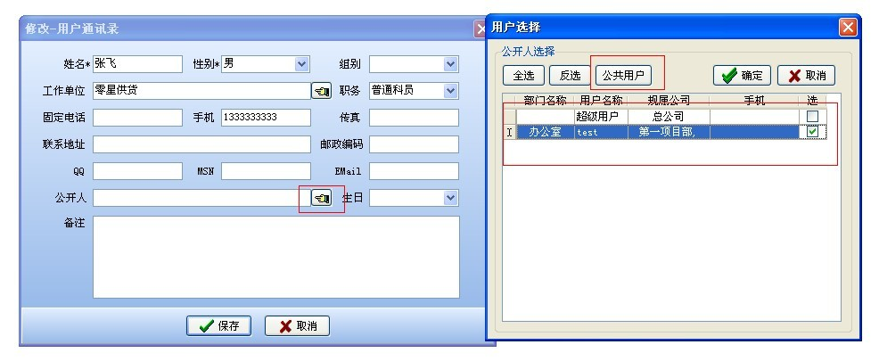
Task: Click the 选 column header
Action: tap(812, 101)
